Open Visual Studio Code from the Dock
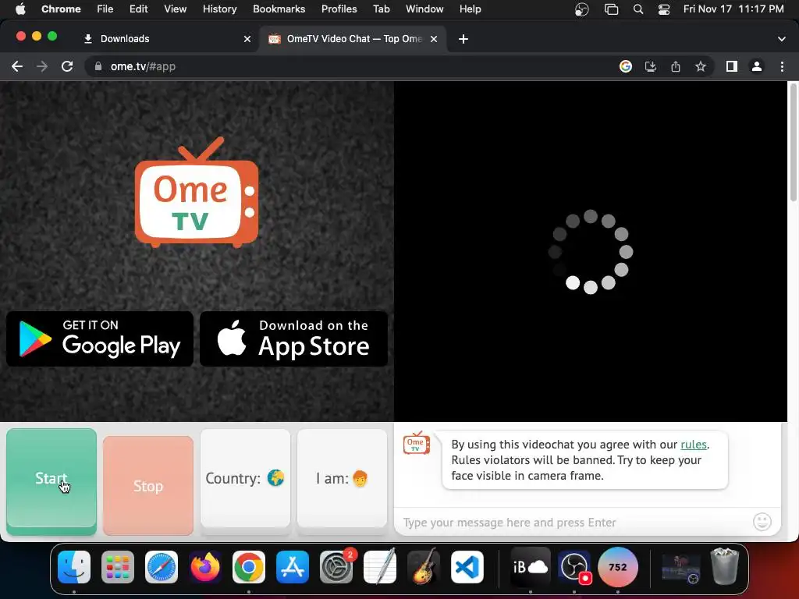The height and width of the screenshot is (599, 799). 467,567
